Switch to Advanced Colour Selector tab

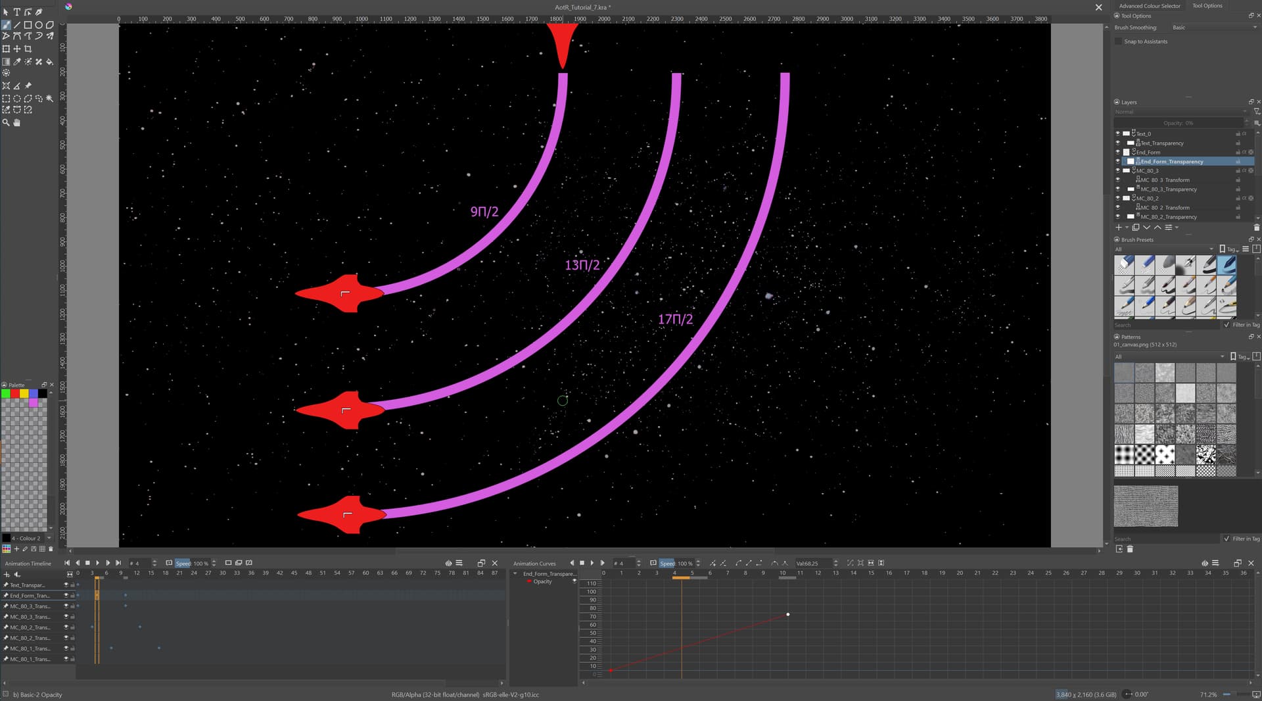click(x=1150, y=6)
